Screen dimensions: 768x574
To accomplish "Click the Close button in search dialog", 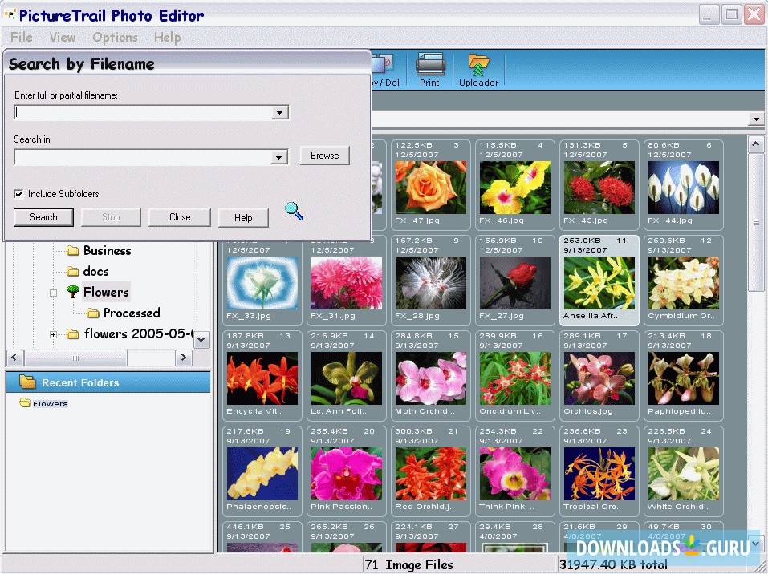I will [x=180, y=217].
